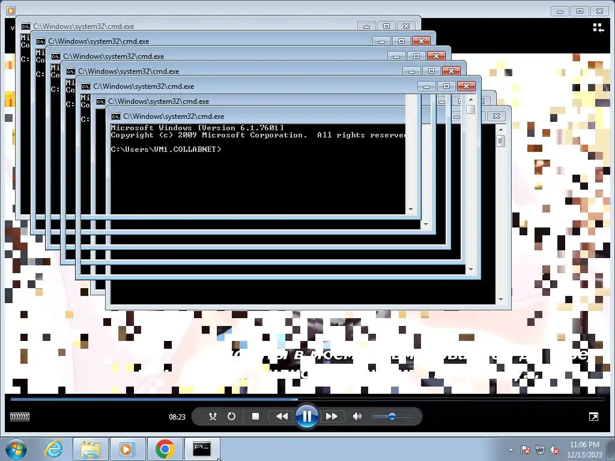Close the Windows Media Player window

tap(600, 11)
